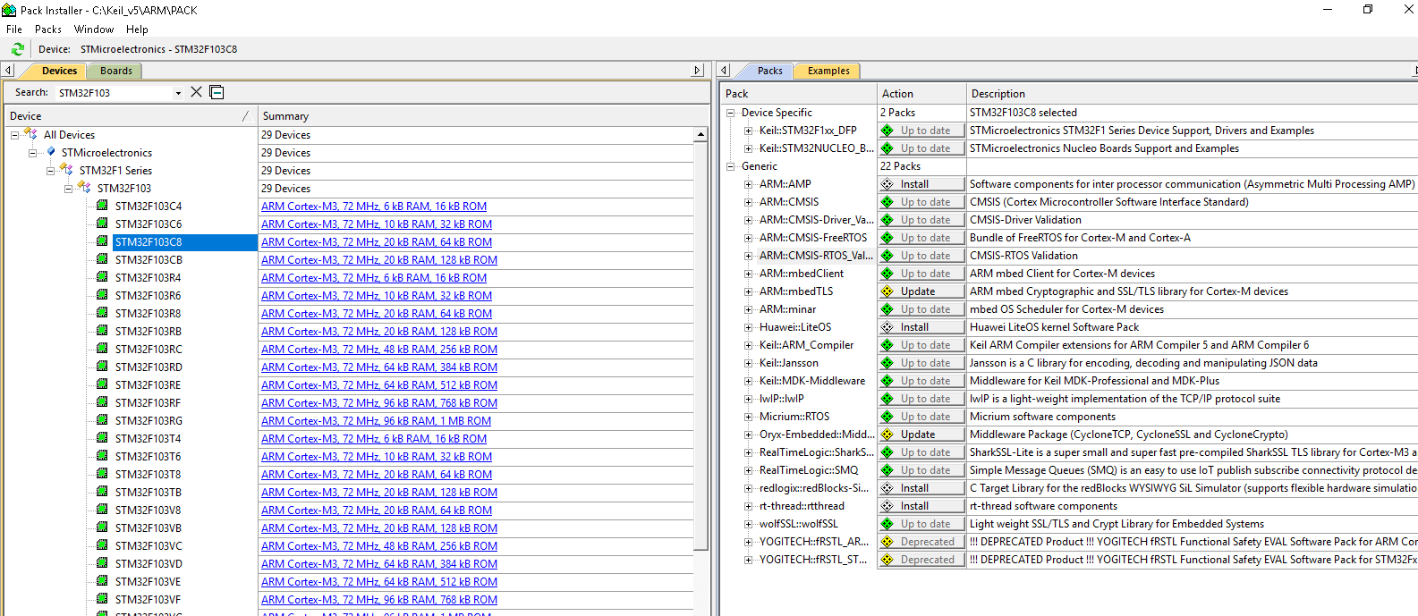The width and height of the screenshot is (1418, 616).
Task: Collapse the STM32F103 node
Action: coord(68,189)
